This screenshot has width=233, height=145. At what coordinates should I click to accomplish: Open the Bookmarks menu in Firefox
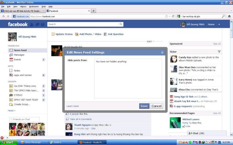[34, 6]
